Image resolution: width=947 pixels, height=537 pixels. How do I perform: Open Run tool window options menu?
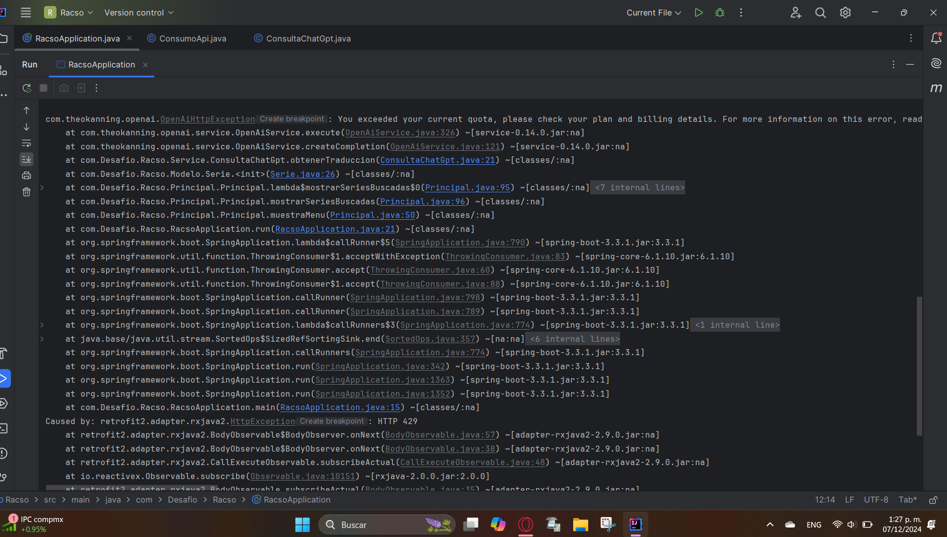click(894, 64)
